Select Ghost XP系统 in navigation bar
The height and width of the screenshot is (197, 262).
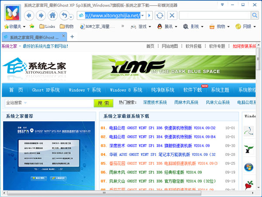(x=45, y=90)
